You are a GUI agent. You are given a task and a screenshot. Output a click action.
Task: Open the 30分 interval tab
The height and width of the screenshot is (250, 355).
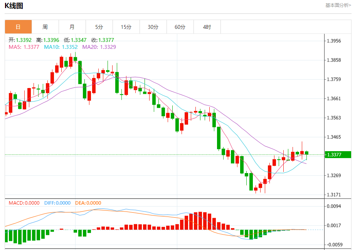pos(153,27)
